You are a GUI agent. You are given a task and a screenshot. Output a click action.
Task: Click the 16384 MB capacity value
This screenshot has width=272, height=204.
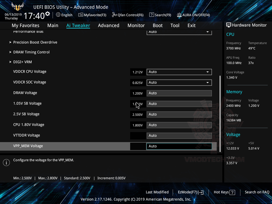234,120
